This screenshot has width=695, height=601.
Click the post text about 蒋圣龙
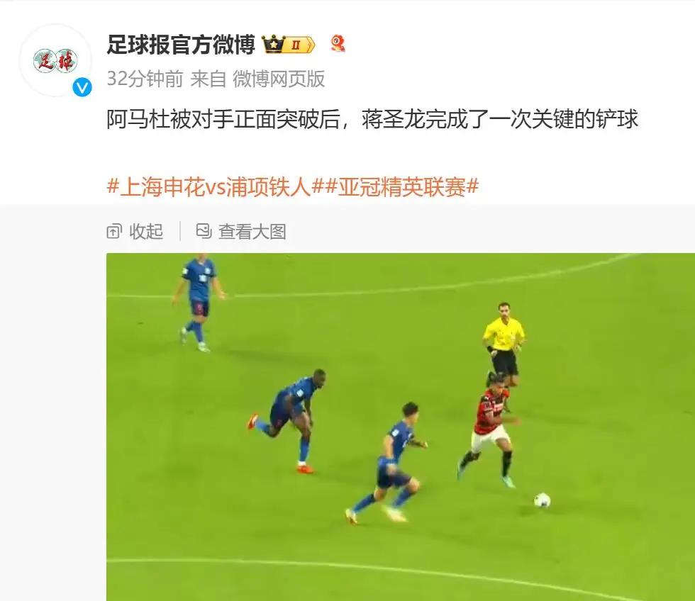(x=372, y=119)
